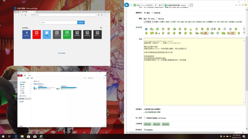Screen dimensions: 248x139
Task: Click the third green draft button
Action: pyautogui.click(x=166, y=124)
